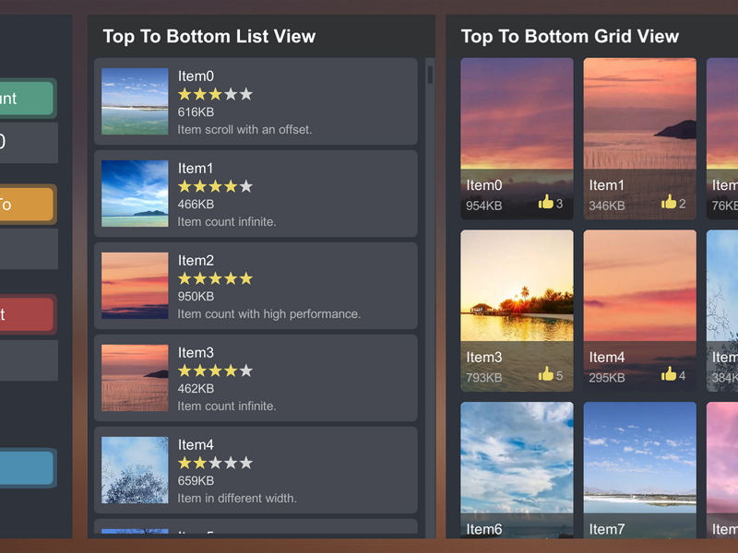Screen dimensions: 738x553
Task: Click the '346KB' label on grid Item1
Action: (x=607, y=206)
